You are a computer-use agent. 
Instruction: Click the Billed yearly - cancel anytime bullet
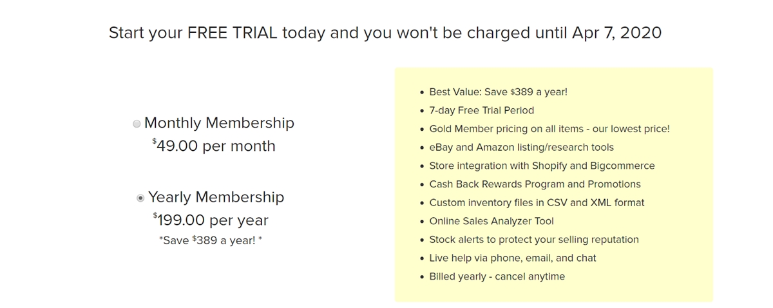[497, 276]
